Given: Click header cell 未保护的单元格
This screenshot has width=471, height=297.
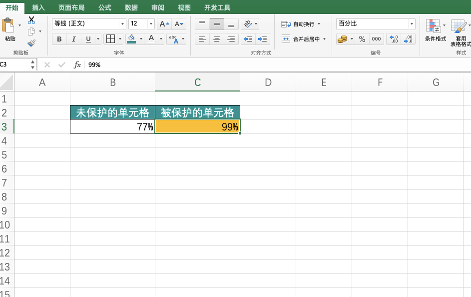Looking at the screenshot, I should [113, 112].
